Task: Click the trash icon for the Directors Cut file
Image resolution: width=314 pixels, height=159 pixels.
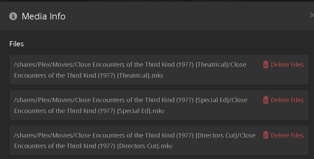Action: point(266,136)
